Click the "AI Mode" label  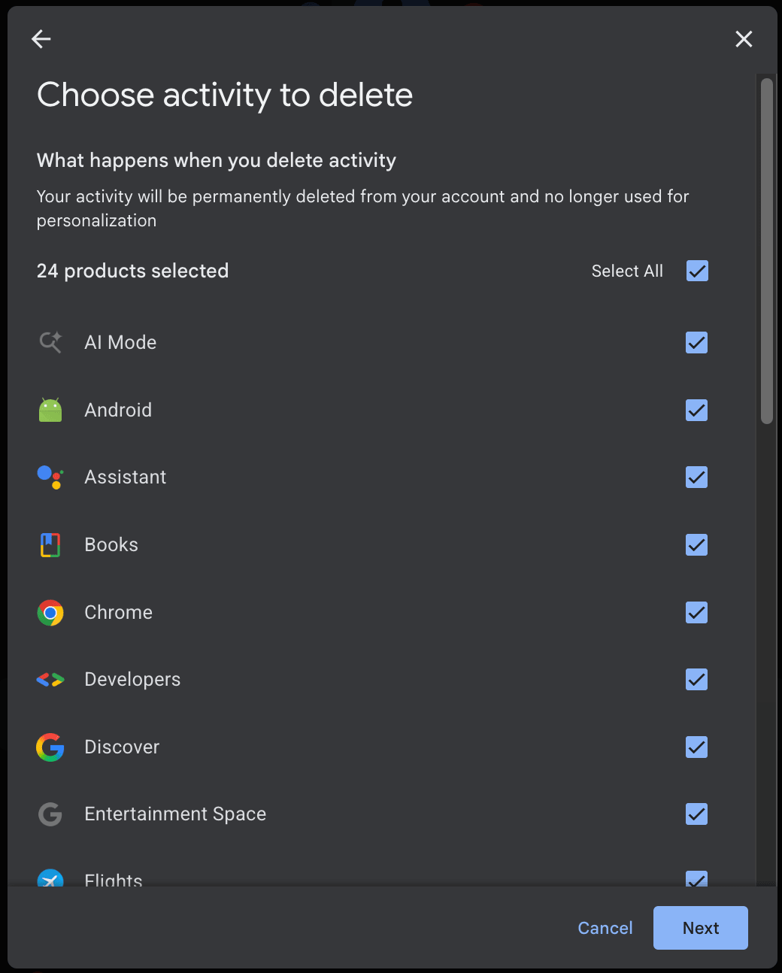click(120, 342)
